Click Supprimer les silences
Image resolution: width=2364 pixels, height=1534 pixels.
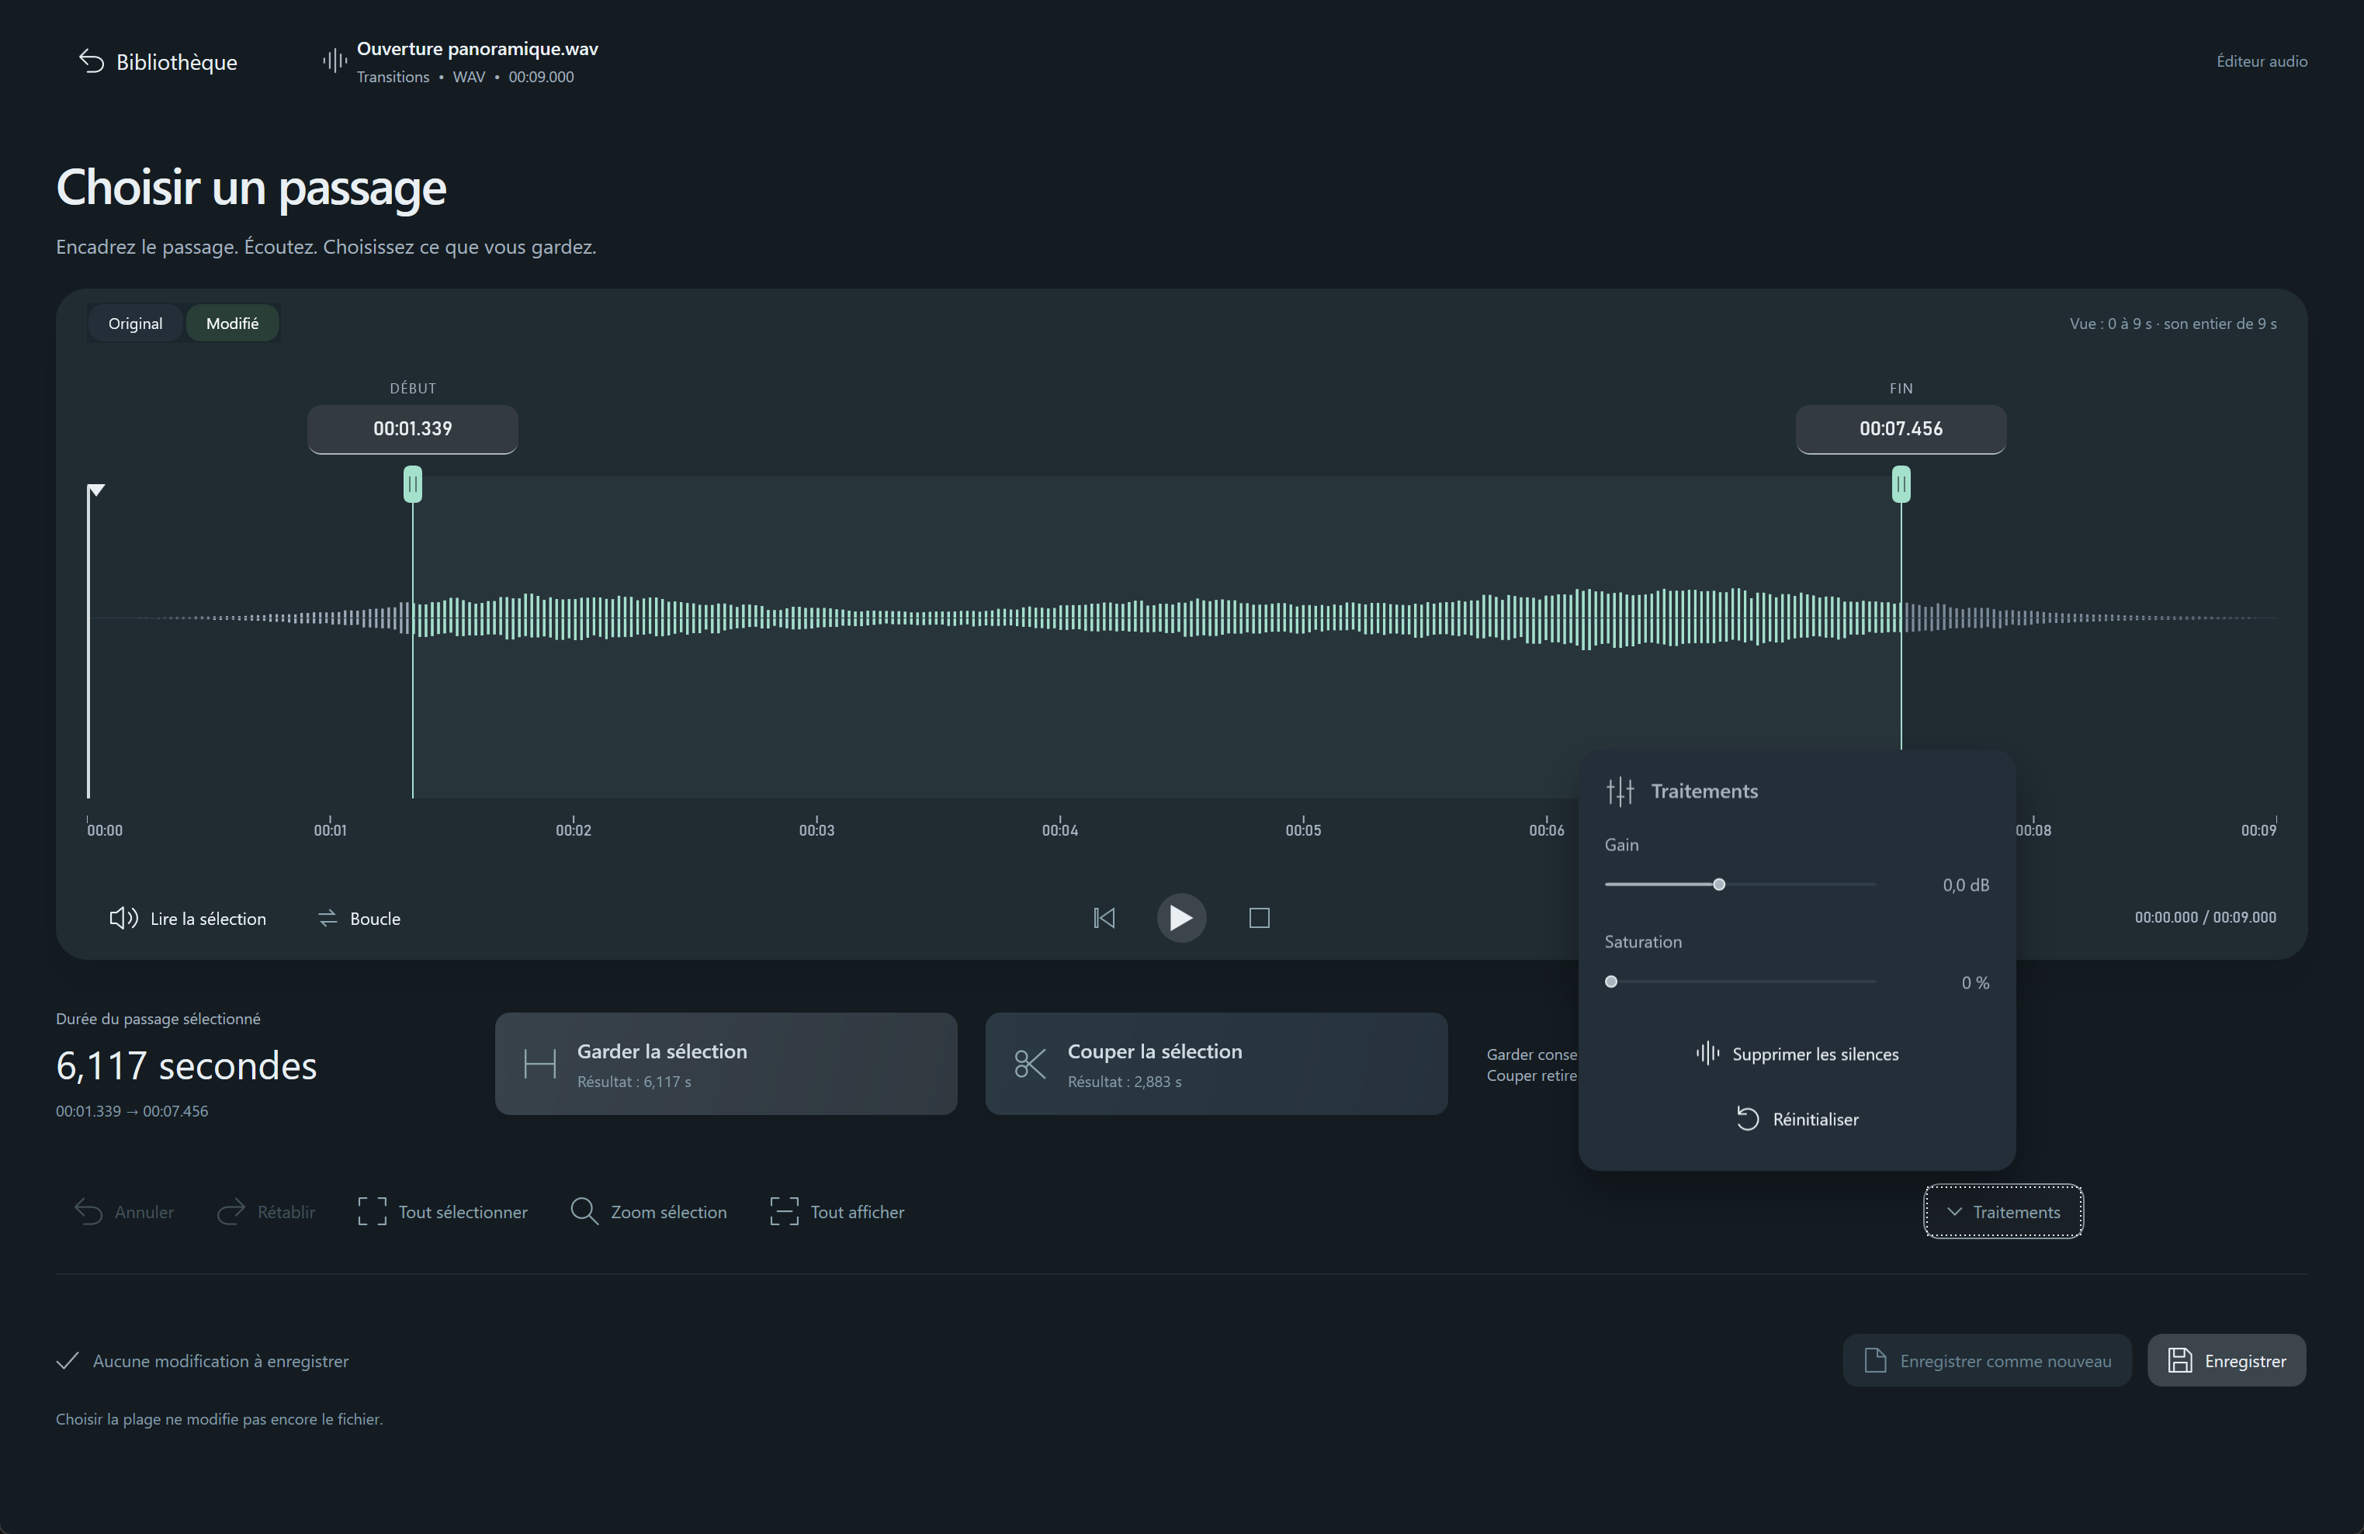tap(1797, 1054)
